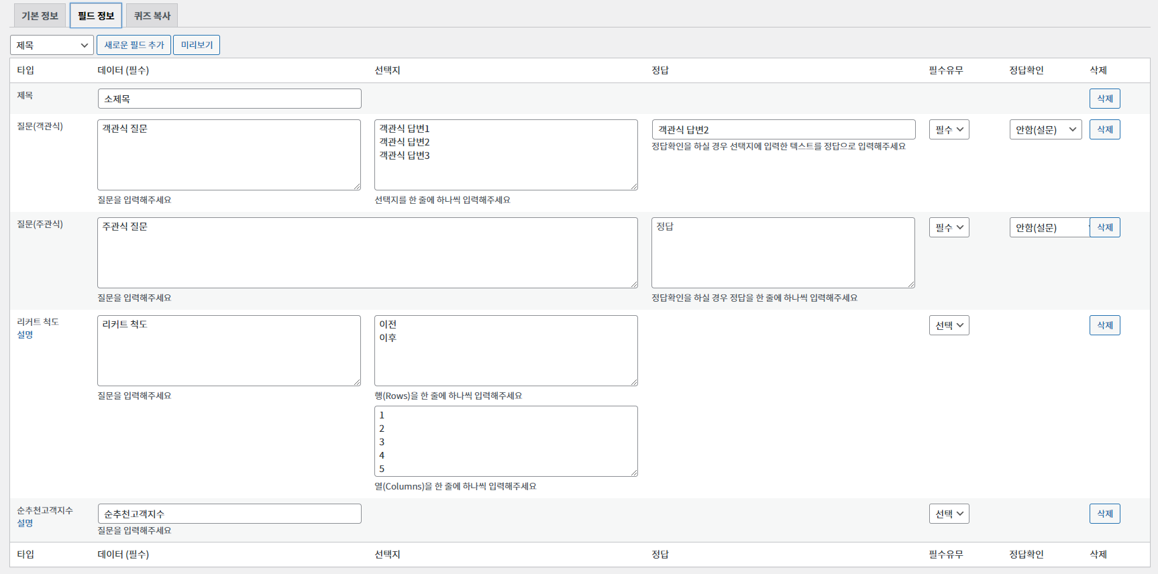Open the 안함(설문) dropdown for 질문(객관식)
The image size is (1158, 574).
pyautogui.click(x=1046, y=129)
